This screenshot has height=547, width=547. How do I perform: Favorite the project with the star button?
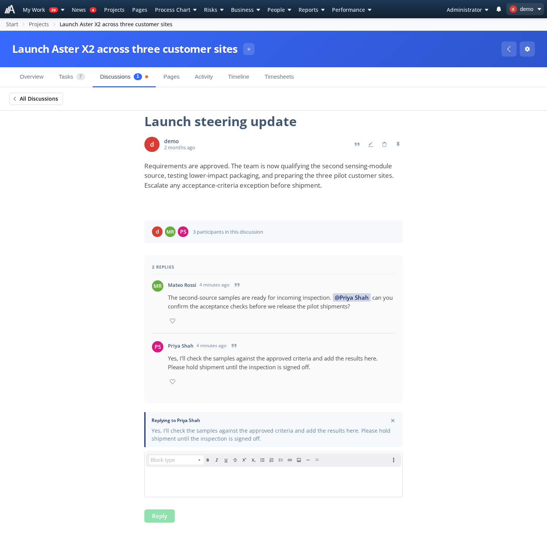coord(249,49)
